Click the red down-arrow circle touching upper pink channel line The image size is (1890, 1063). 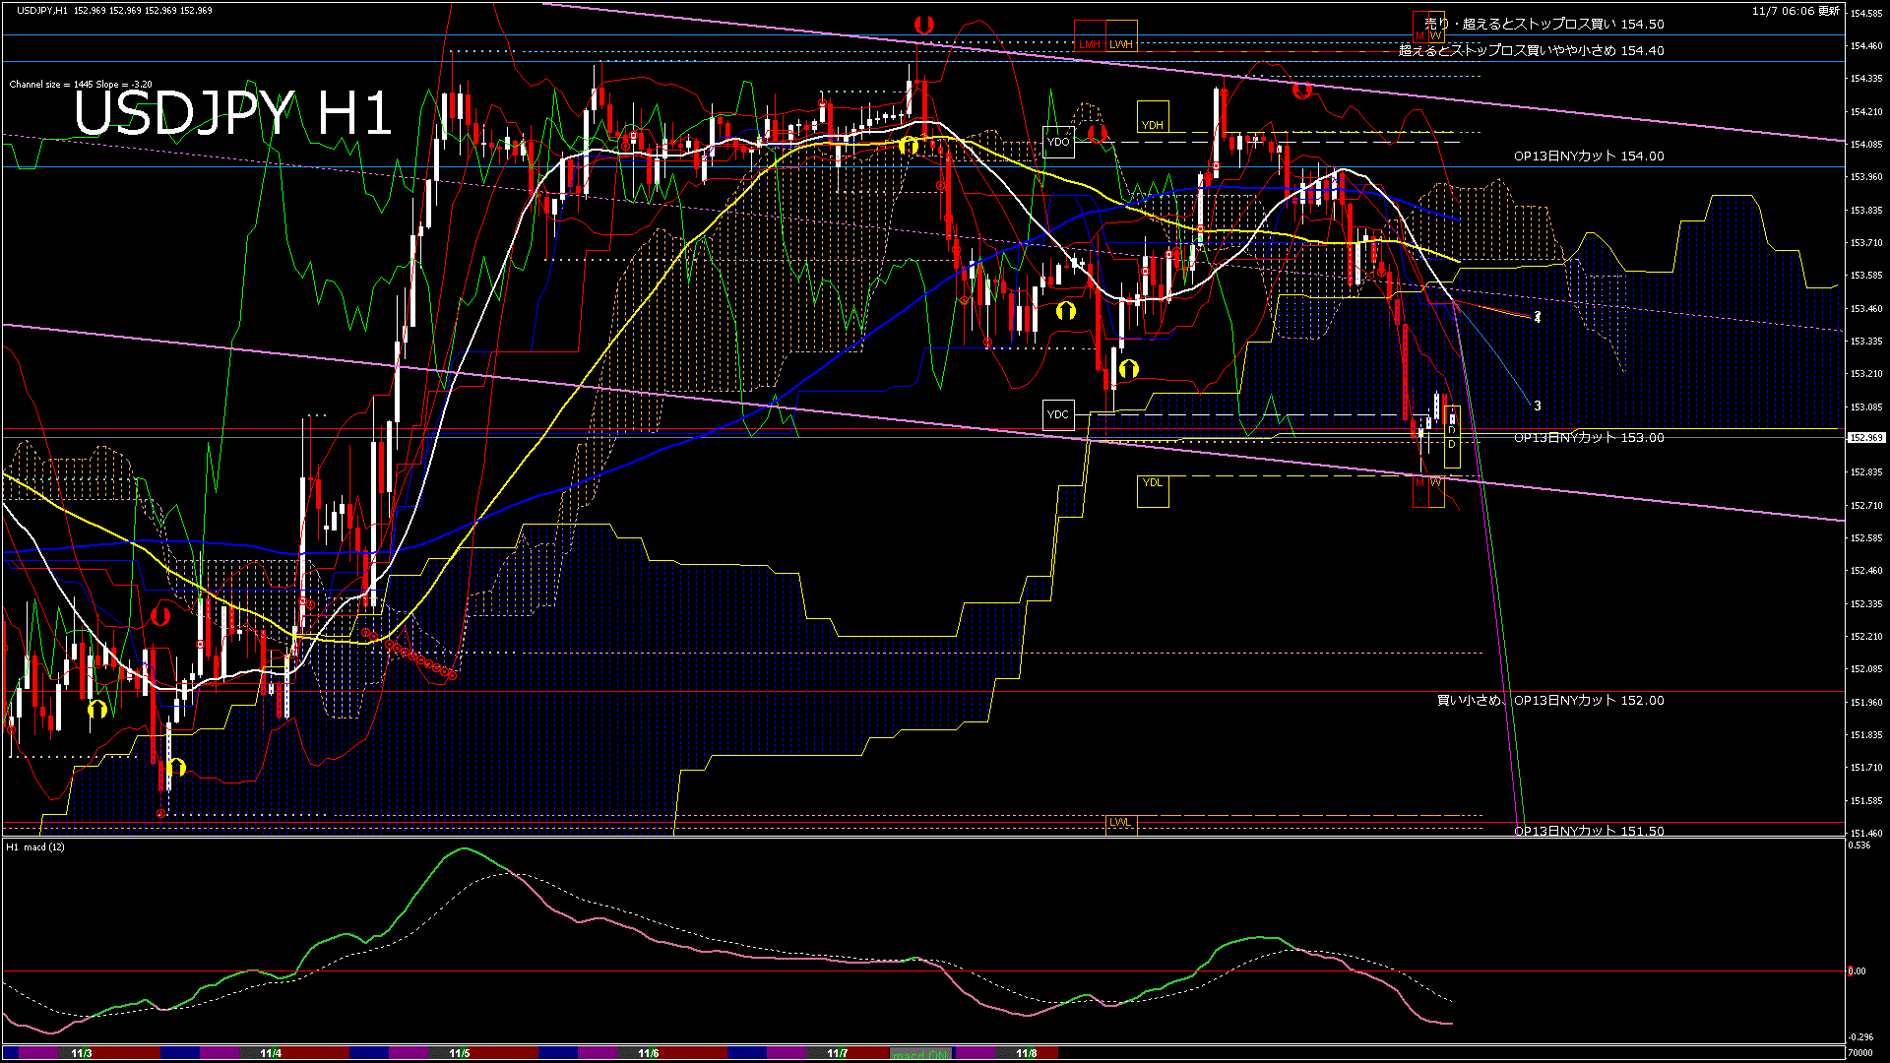(1302, 90)
